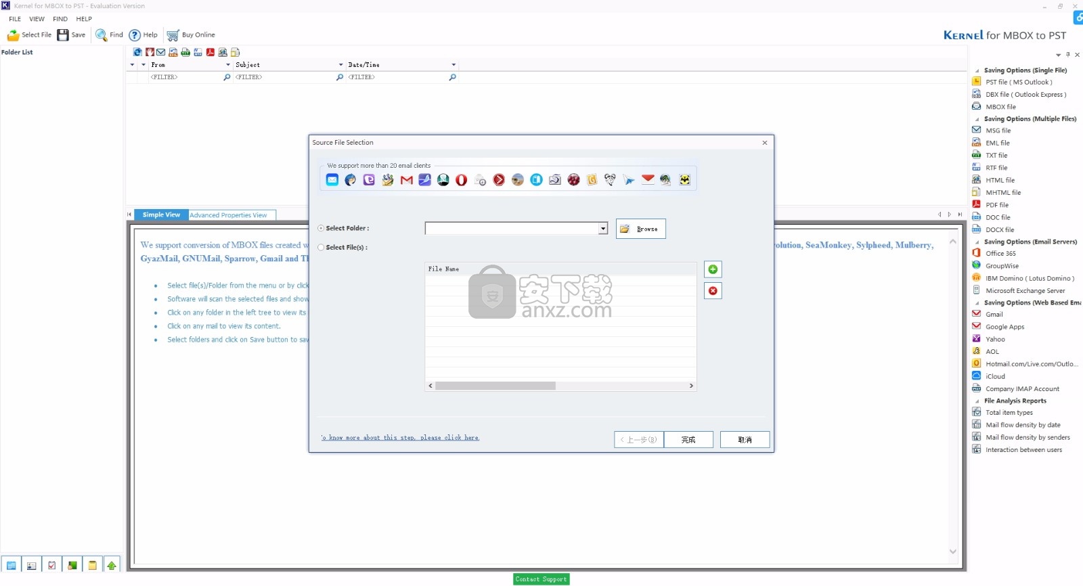Select MBOX file saving option
The image size is (1083, 586).
point(1000,107)
